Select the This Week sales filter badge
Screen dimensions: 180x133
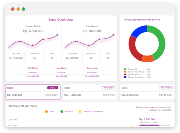108,88
